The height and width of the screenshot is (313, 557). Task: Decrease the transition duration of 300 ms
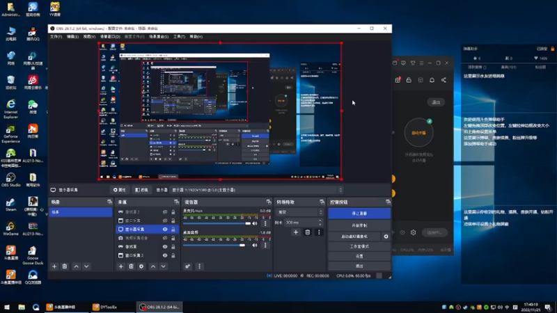[320, 225]
